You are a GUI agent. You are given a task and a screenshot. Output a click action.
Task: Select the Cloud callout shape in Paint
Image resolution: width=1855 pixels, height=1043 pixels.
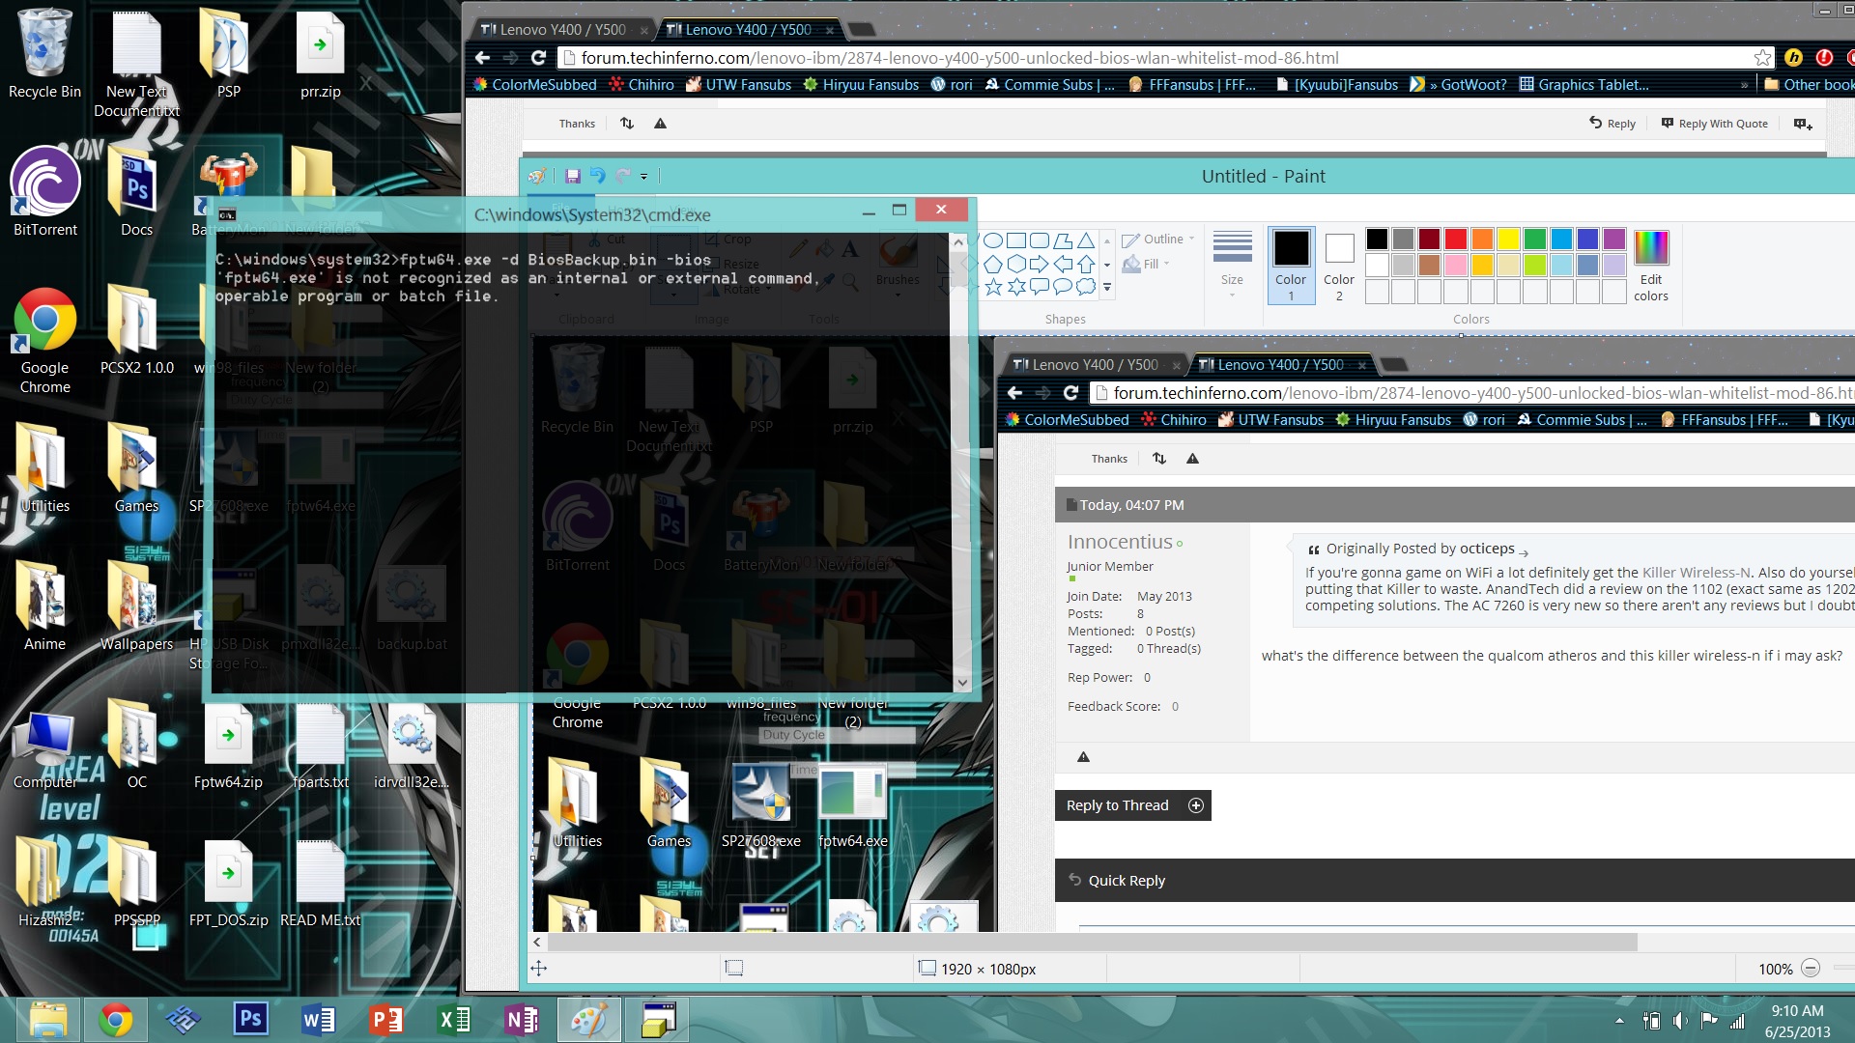pos(1086,287)
